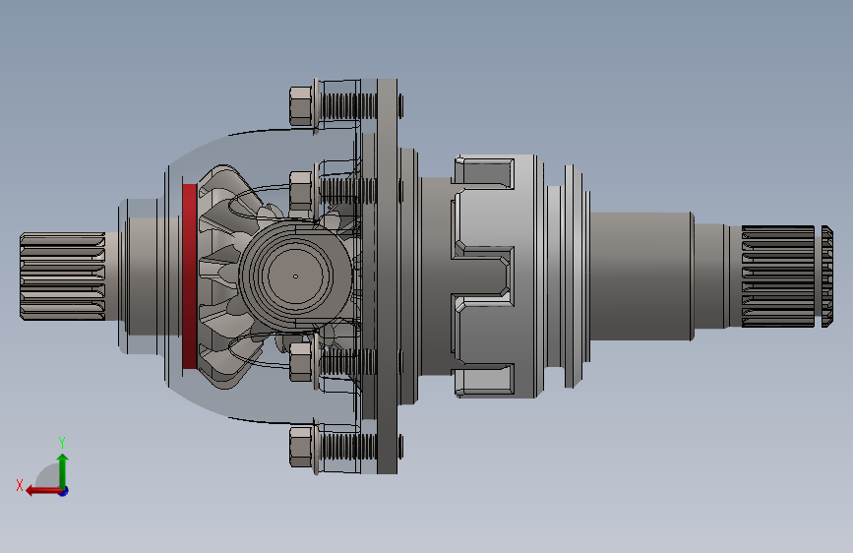Image resolution: width=853 pixels, height=553 pixels.
Task: Select the bottommost hex bolt head
Action: [301, 447]
